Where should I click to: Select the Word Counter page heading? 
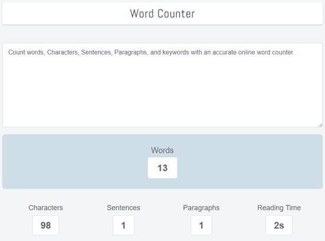coord(162,14)
